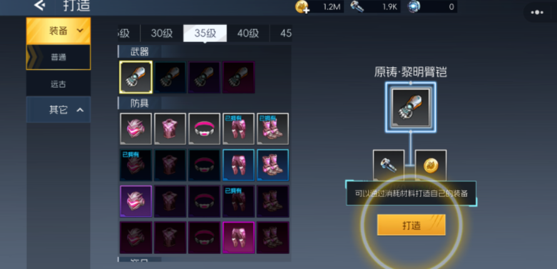This screenshot has height=269, width=557.
Task: Go back using the top-left arrow
Action: click(39, 6)
